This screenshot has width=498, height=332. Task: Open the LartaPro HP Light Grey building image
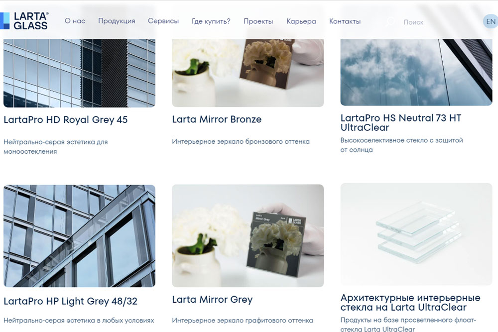[x=79, y=236]
